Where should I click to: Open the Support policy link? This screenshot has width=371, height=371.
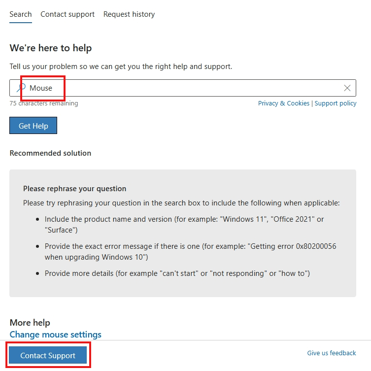[335, 103]
